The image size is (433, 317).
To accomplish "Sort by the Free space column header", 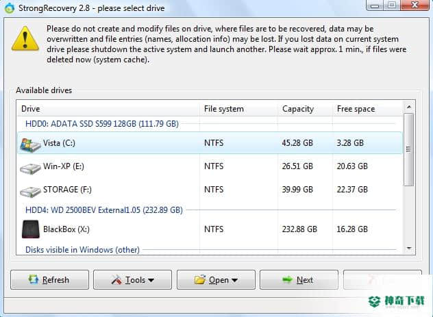I will pos(367,109).
